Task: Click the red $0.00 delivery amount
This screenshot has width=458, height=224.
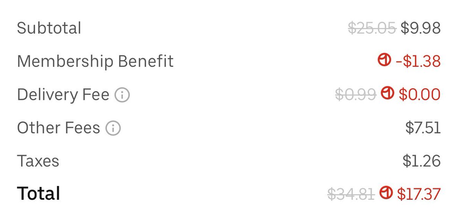Action: click(x=420, y=94)
